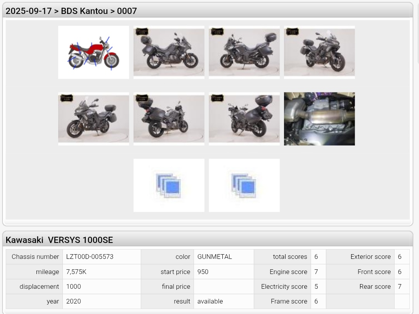Click the Kawasaki VERSYS 1000SE title
Screen dimensions: 419x314
point(59,240)
